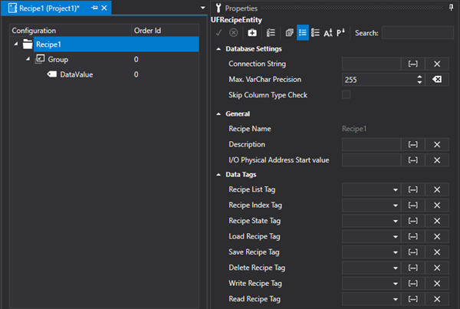
Task: Clear the Recipe List Tag value
Action: [436, 189]
